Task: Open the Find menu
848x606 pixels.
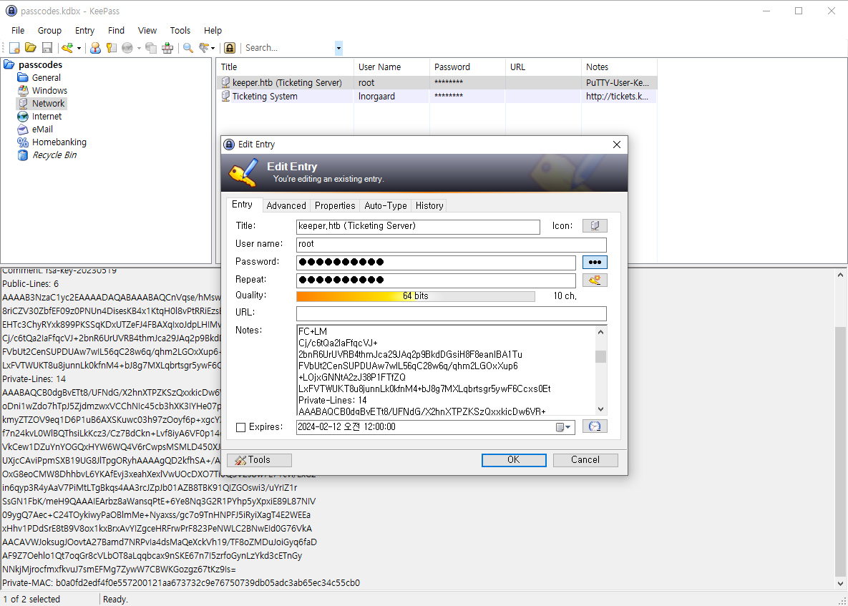Action: tap(116, 30)
